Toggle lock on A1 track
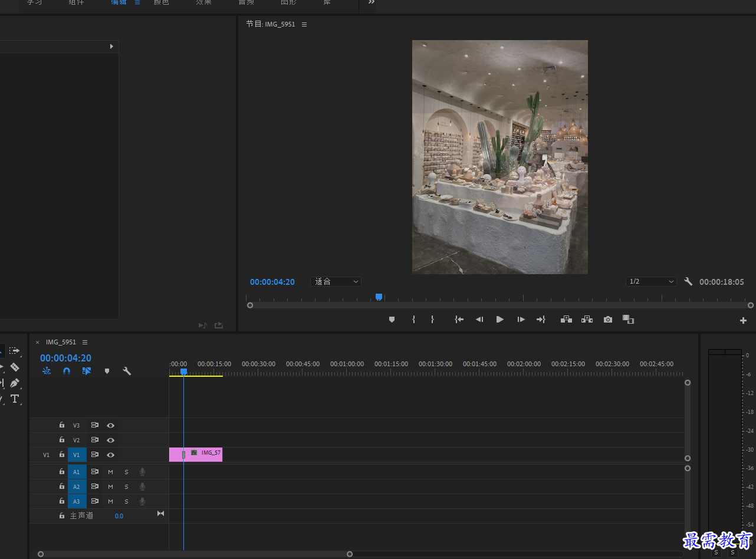Image resolution: width=756 pixels, height=559 pixels. (x=62, y=471)
